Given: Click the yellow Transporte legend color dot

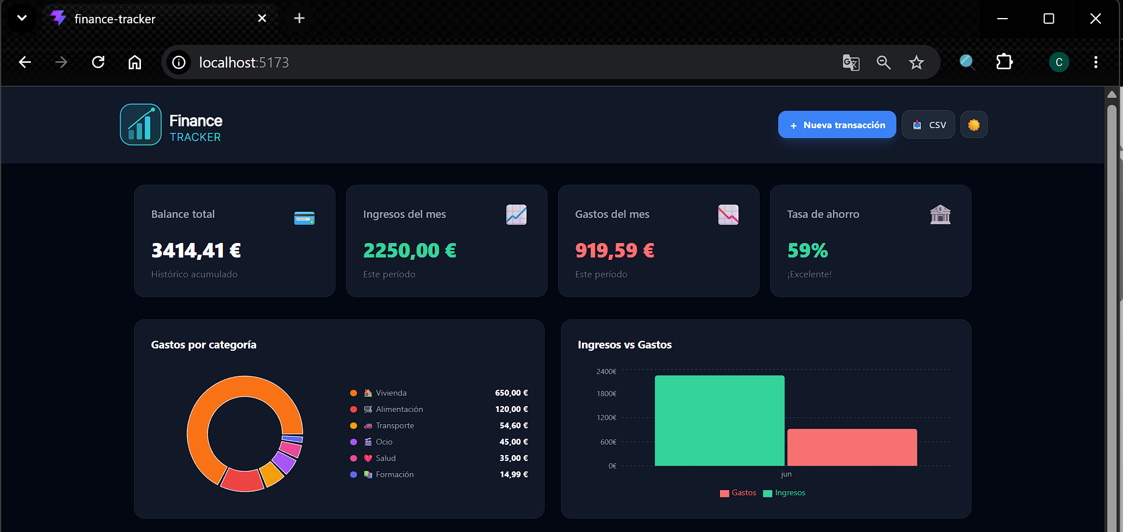Looking at the screenshot, I should pyautogui.click(x=354, y=426).
